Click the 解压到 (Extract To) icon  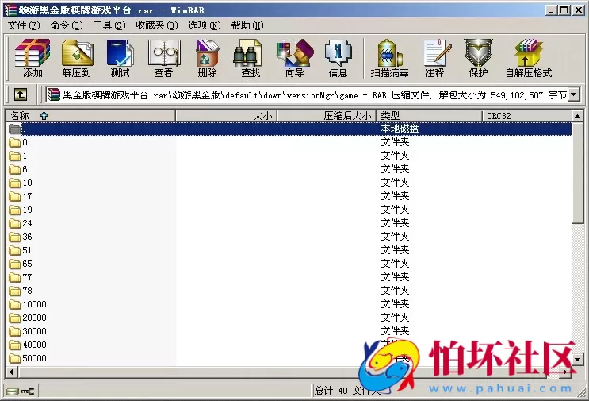click(x=77, y=58)
